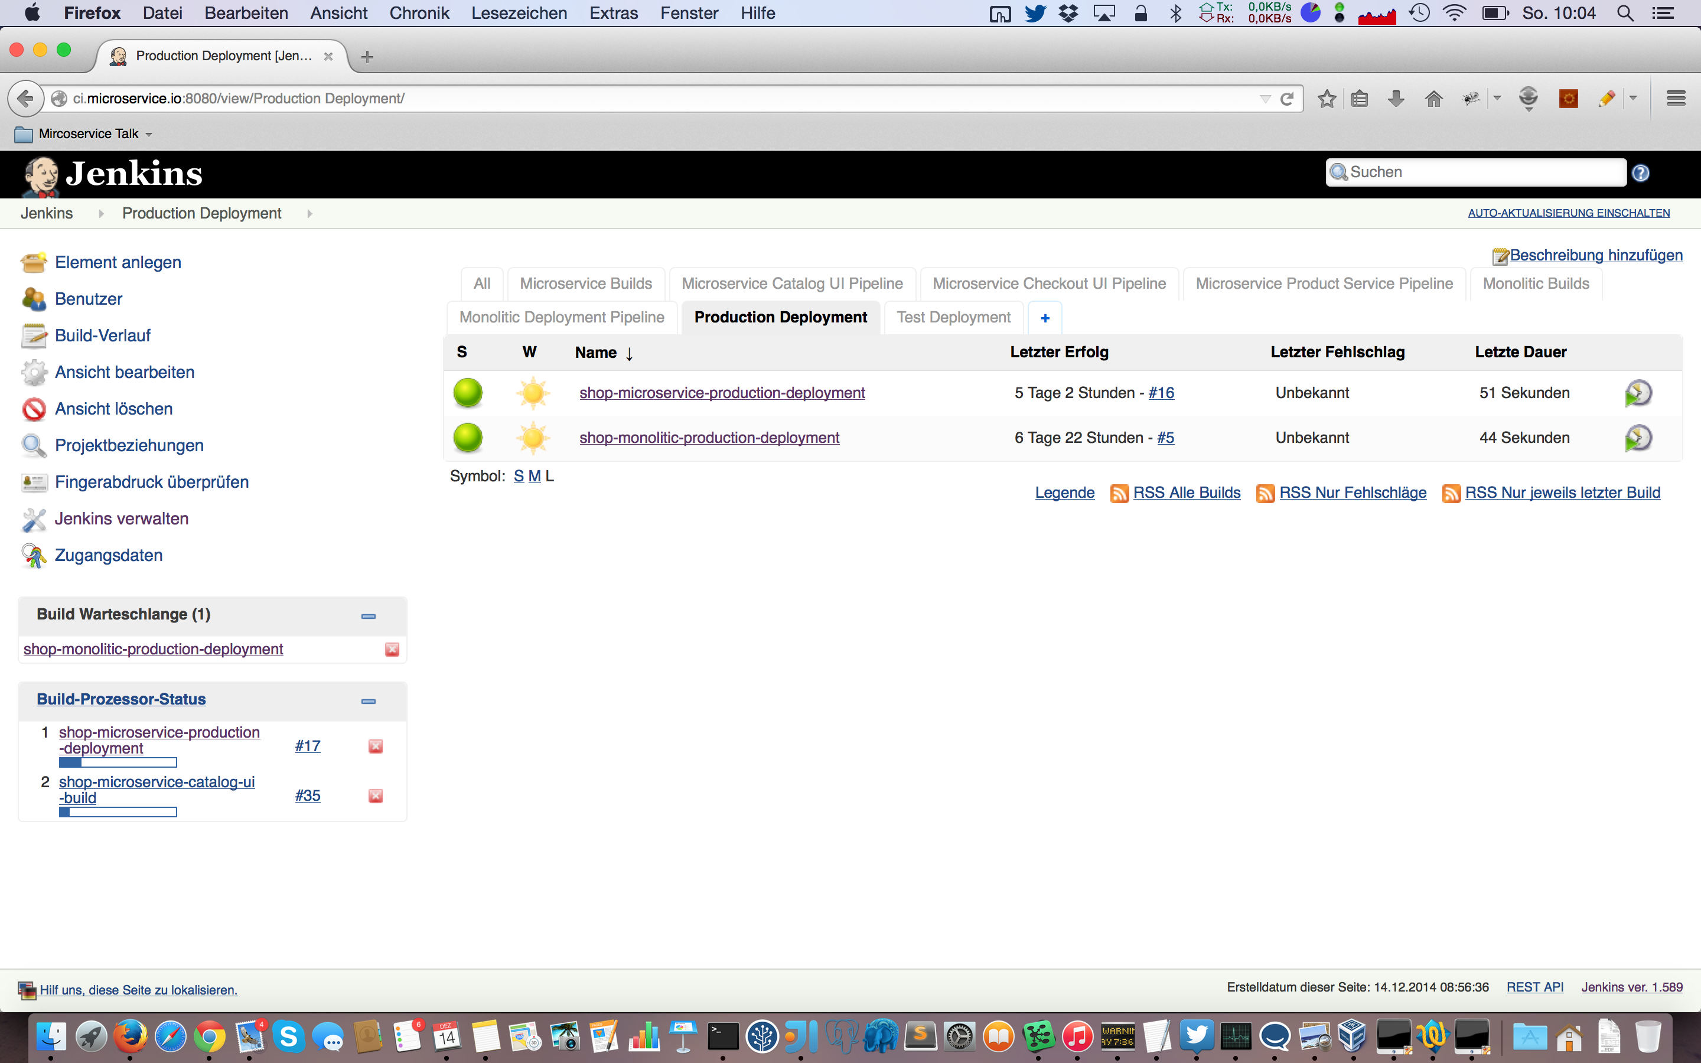Click the Benutzer people icon
The height and width of the screenshot is (1063, 1701).
pos(34,299)
